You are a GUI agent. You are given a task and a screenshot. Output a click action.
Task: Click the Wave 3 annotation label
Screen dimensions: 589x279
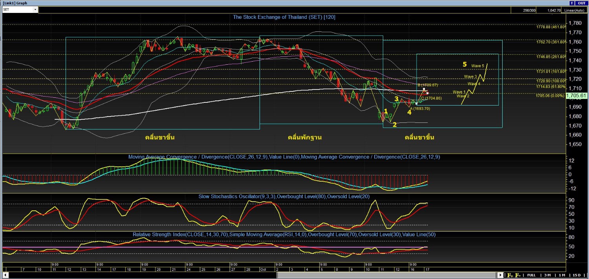[x=470, y=77]
